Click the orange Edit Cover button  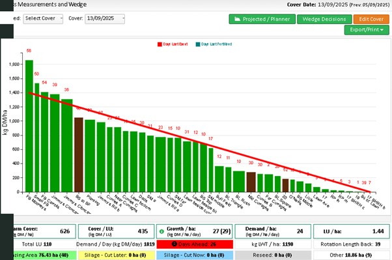pos(371,19)
